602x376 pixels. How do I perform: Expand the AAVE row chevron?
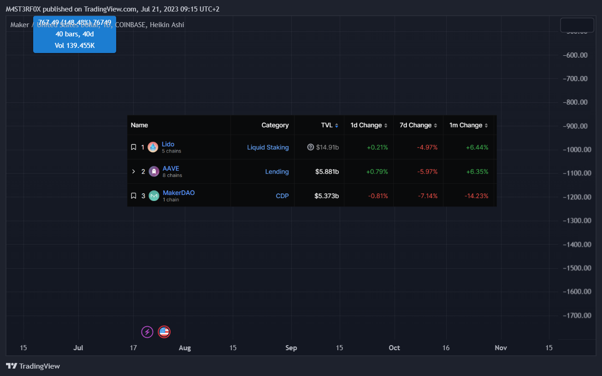click(134, 171)
